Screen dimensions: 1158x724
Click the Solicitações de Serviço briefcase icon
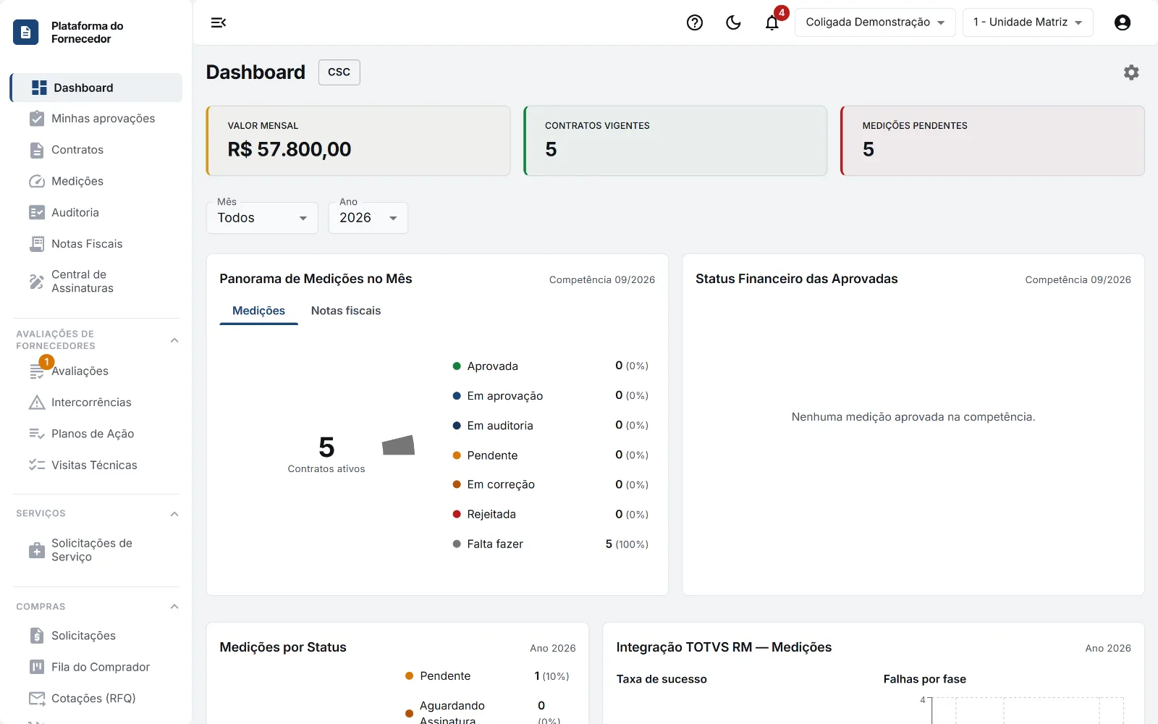37,550
